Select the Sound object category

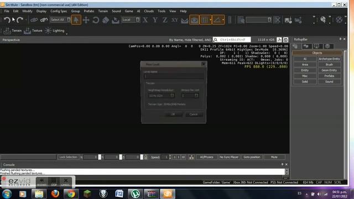pyautogui.click(x=330, y=82)
